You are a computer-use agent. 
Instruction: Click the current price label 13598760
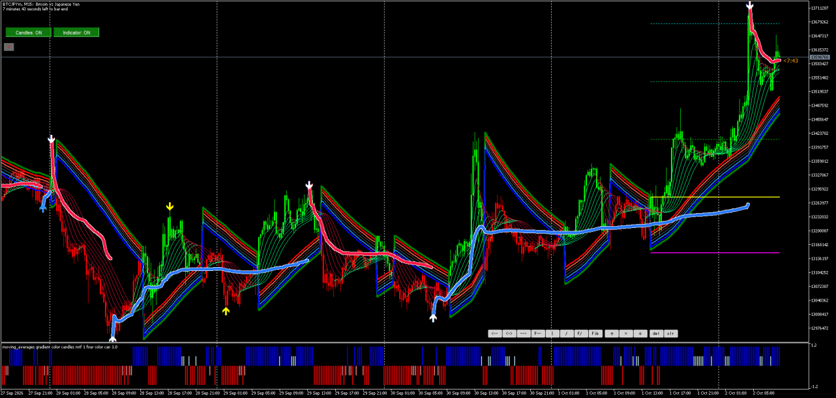819,57
